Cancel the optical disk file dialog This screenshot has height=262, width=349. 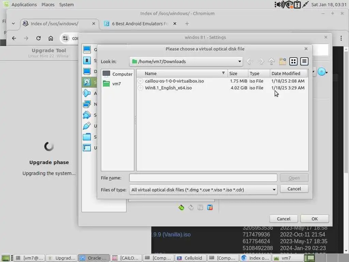(x=294, y=189)
